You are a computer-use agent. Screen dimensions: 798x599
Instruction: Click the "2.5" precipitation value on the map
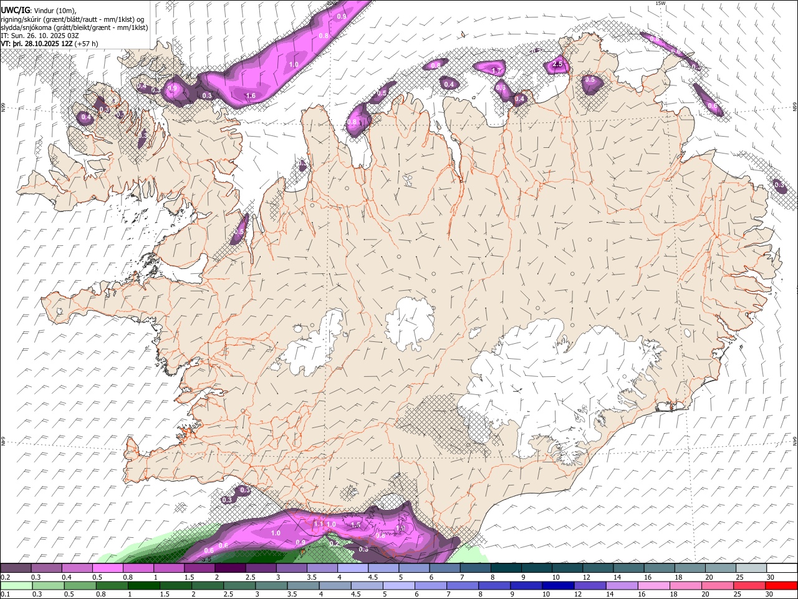558,64
